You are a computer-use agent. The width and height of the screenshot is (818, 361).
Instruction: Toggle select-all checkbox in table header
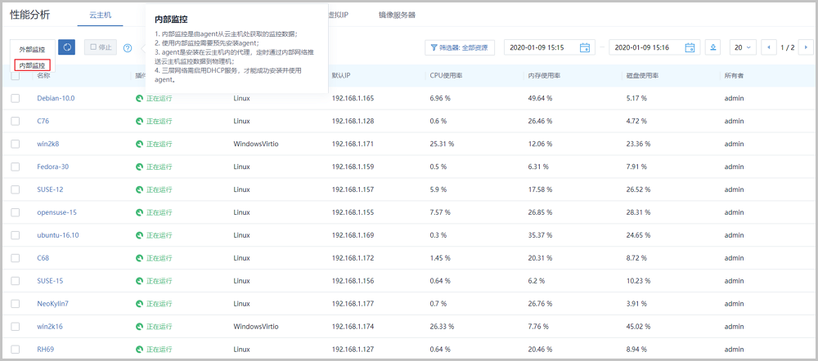pos(16,76)
